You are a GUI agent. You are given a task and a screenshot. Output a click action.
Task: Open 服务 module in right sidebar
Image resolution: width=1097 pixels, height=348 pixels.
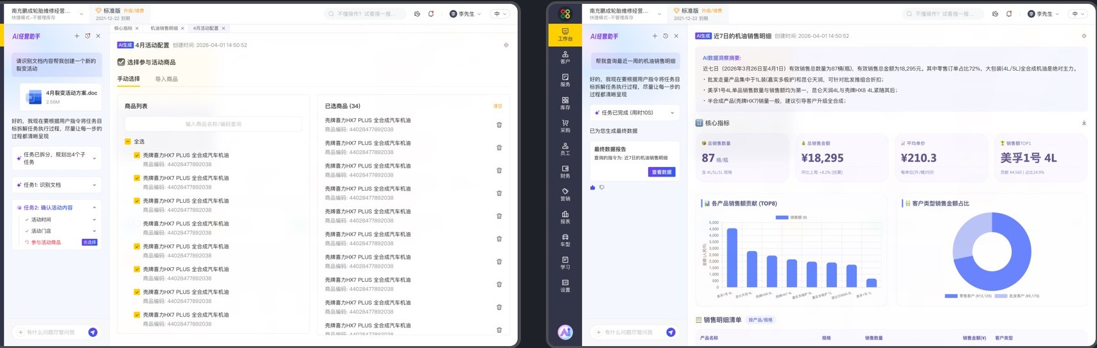pos(565,80)
